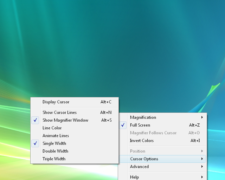Open the greyed-out Position submenu
This screenshot has height=180, width=225.
(137, 151)
